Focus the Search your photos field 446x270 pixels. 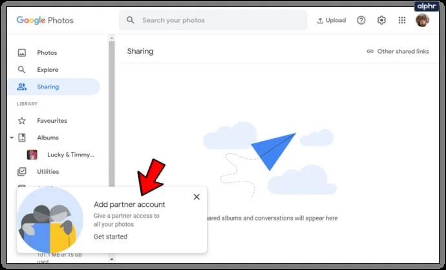click(213, 20)
